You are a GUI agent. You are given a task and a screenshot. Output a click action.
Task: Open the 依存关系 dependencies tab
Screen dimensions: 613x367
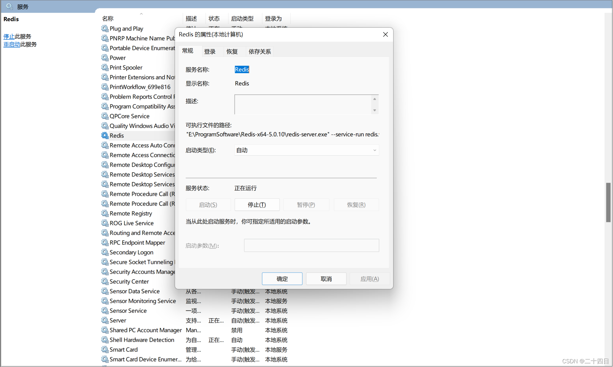(x=259, y=52)
